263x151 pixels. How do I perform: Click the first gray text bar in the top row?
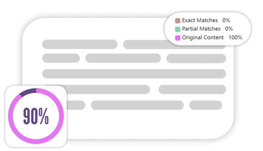click(80, 44)
